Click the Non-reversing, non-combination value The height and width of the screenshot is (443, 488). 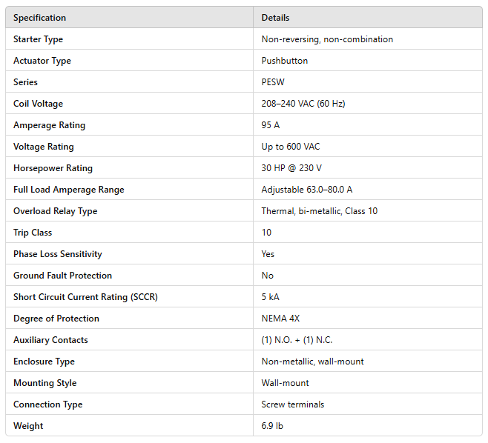tap(327, 39)
